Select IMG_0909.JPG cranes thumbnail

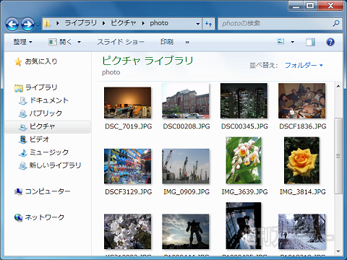[x=186, y=166]
